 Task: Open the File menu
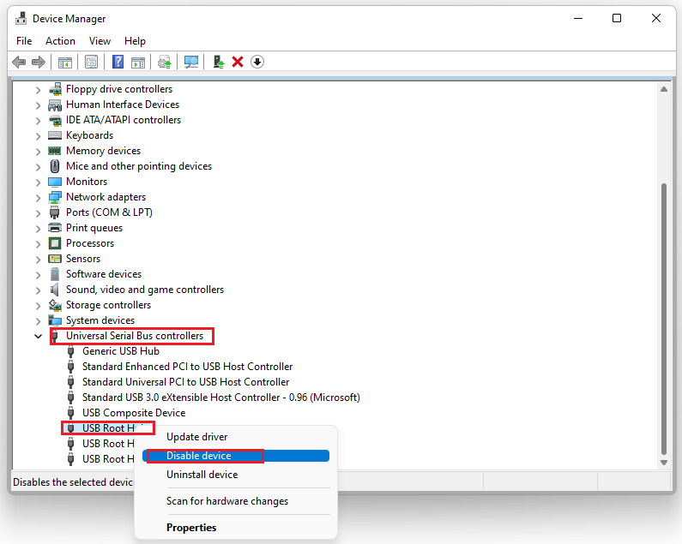point(24,41)
